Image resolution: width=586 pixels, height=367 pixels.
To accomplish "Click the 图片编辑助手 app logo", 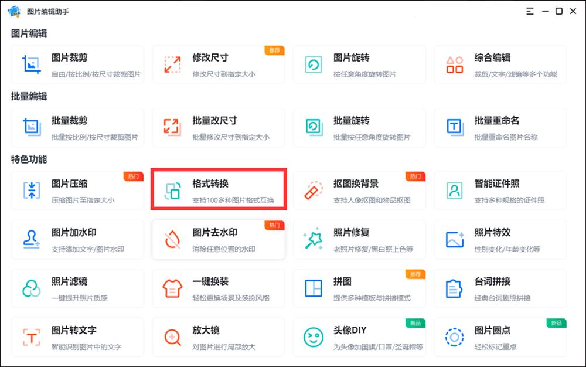I will 14,11.
